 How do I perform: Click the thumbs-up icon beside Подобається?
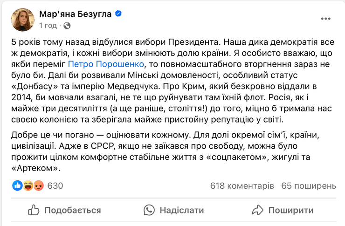point(34,210)
